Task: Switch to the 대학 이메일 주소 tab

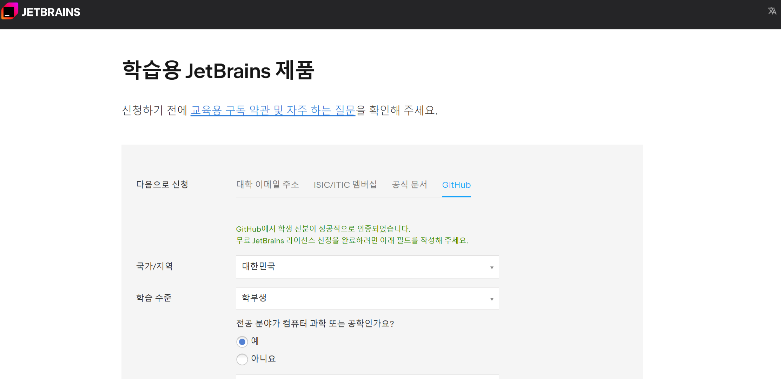Action: (267, 185)
